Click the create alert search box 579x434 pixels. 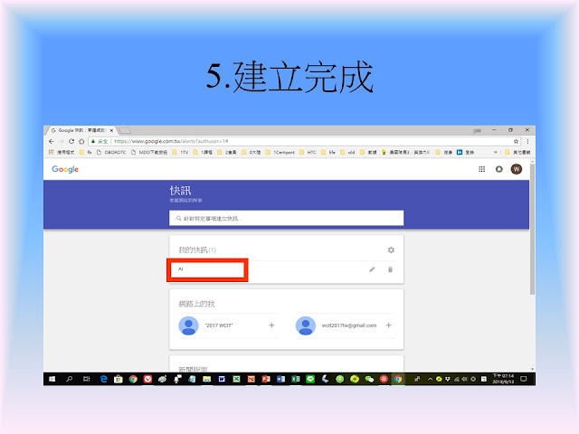[x=286, y=218]
